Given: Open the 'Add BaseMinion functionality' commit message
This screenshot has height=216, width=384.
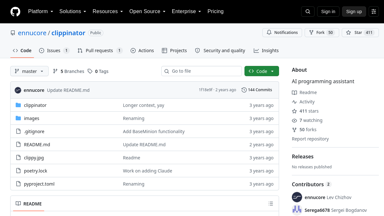Looking at the screenshot, I should click(x=154, y=132).
